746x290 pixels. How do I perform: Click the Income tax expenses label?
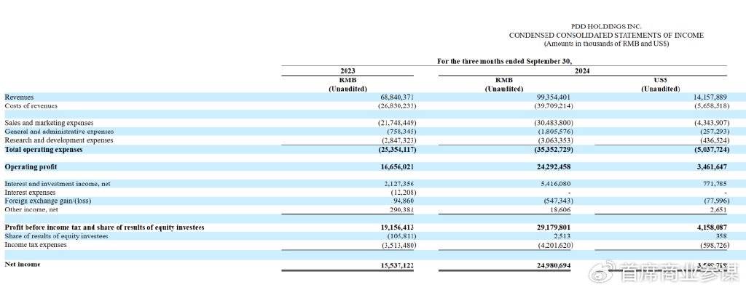(36, 245)
